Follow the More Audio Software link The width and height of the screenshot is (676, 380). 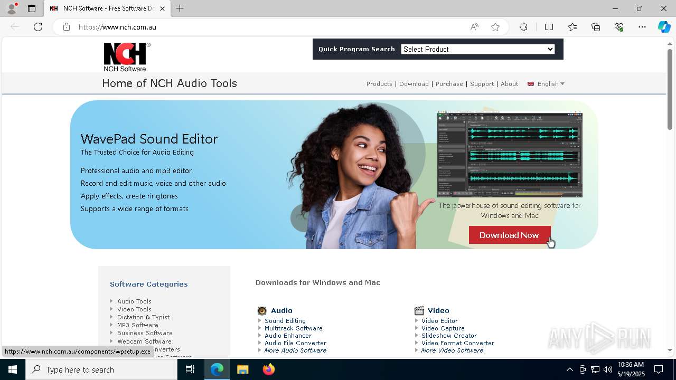[x=296, y=350]
